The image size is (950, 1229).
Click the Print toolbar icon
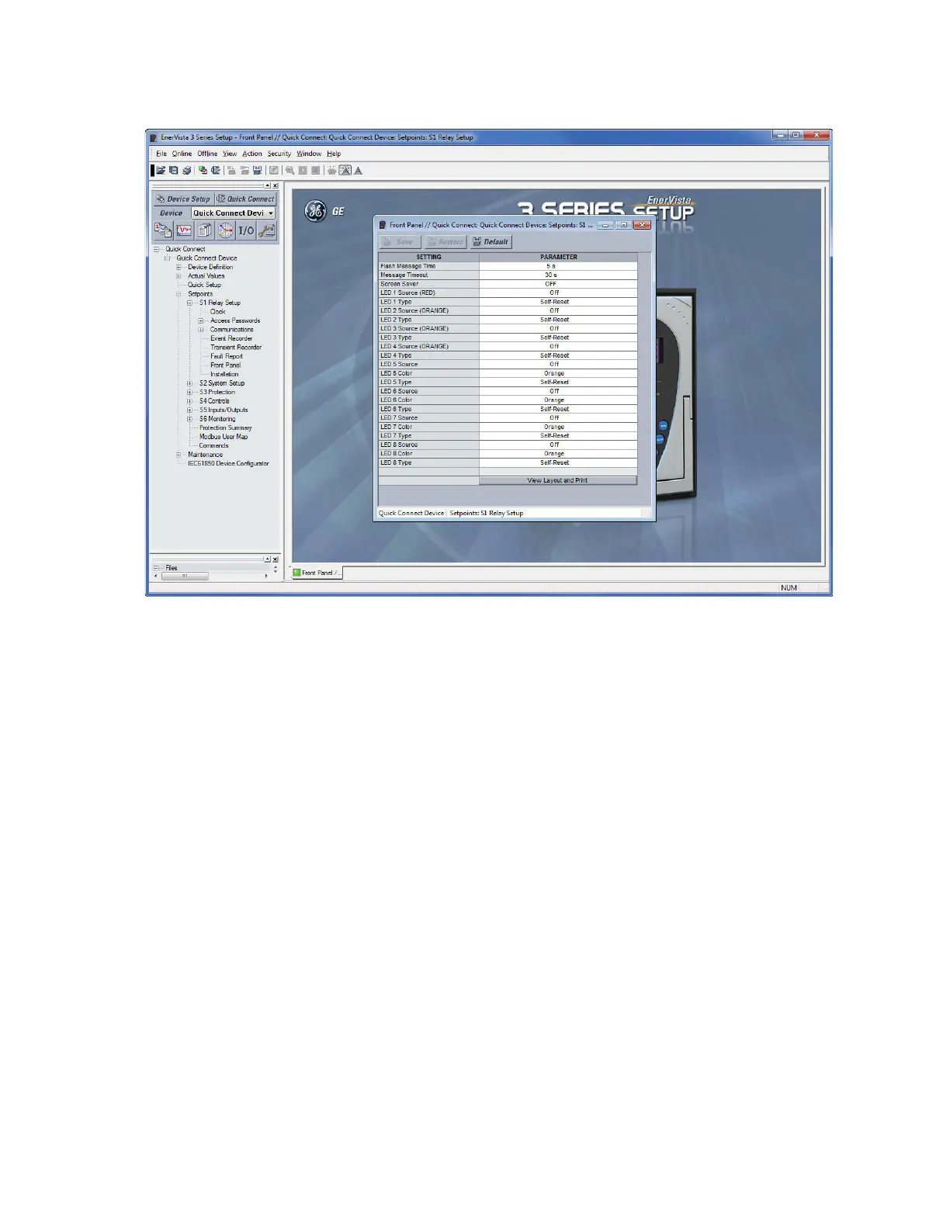[187, 170]
